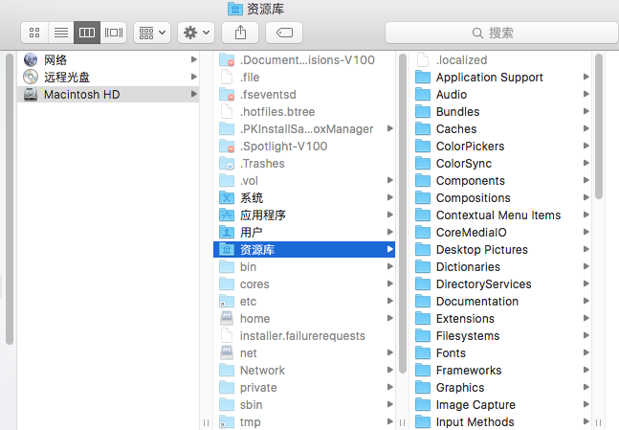Expand the 远程光盘 row arrow
Image resolution: width=619 pixels, height=430 pixels.
pos(194,77)
